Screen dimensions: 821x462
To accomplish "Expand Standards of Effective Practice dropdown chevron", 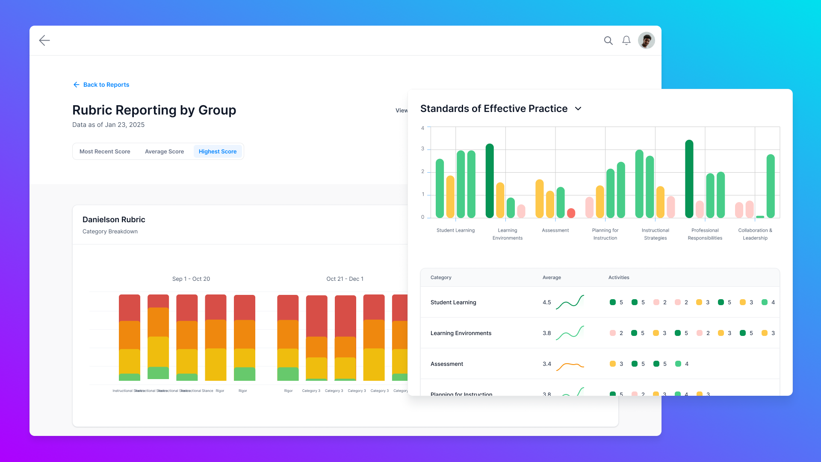I will (578, 109).
